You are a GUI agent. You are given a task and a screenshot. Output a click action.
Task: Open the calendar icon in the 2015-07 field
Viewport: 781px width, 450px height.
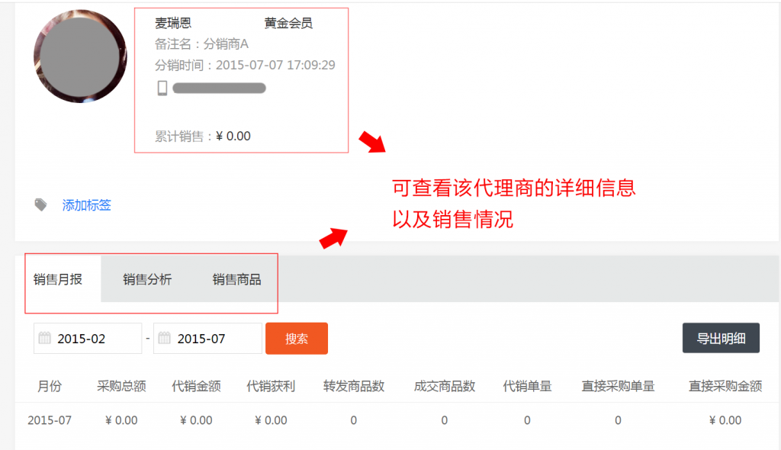point(166,338)
